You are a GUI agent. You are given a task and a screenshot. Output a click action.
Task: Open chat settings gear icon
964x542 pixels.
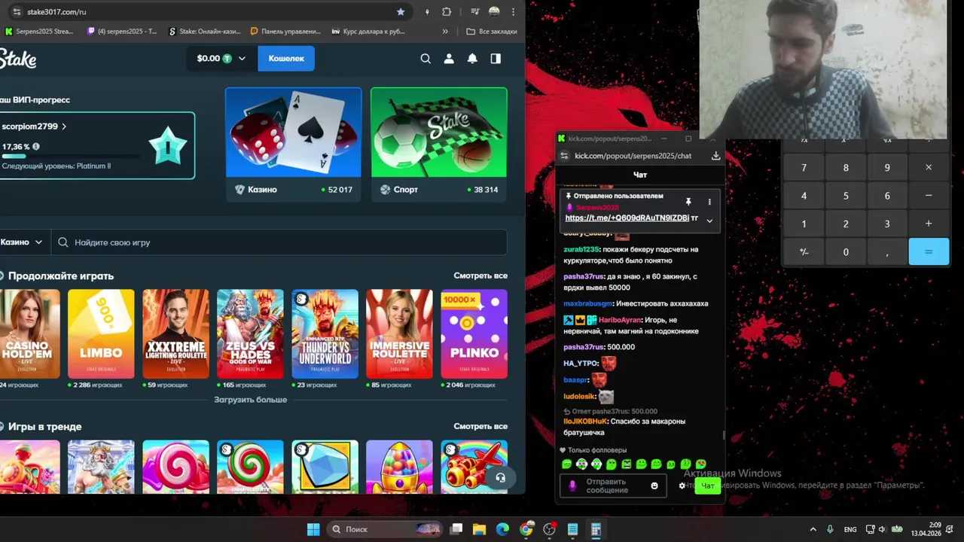click(x=682, y=486)
